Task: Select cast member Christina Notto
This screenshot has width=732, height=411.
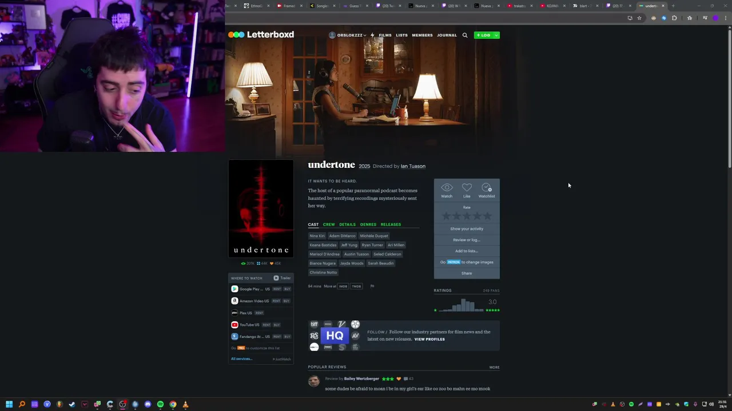Action: pos(323,272)
